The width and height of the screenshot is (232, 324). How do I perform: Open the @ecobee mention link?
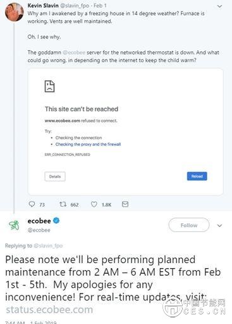pyautogui.click(x=74, y=52)
